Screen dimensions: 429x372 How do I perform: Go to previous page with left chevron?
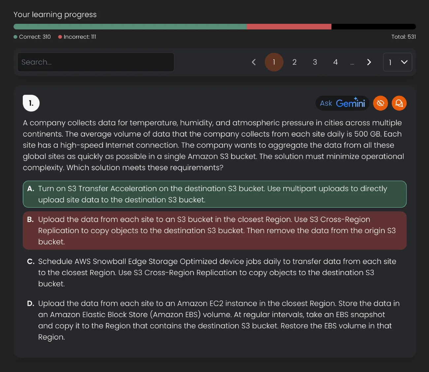253,62
